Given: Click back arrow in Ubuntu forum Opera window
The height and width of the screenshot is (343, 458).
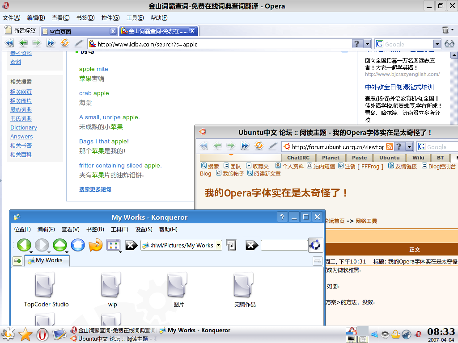Looking at the screenshot, I should click(x=217, y=145).
